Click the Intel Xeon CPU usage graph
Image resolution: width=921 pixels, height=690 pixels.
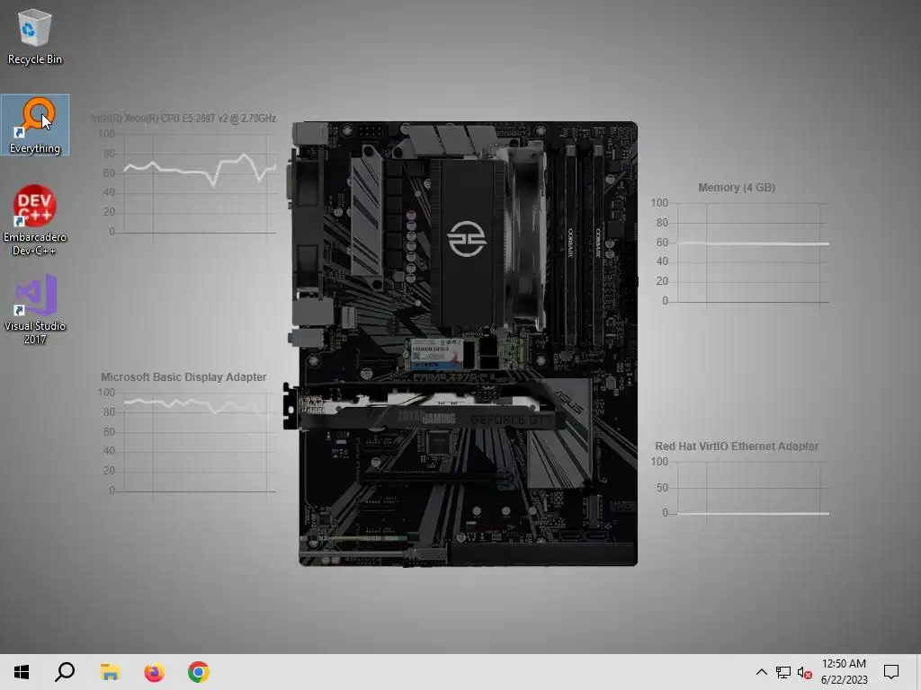coord(187,183)
